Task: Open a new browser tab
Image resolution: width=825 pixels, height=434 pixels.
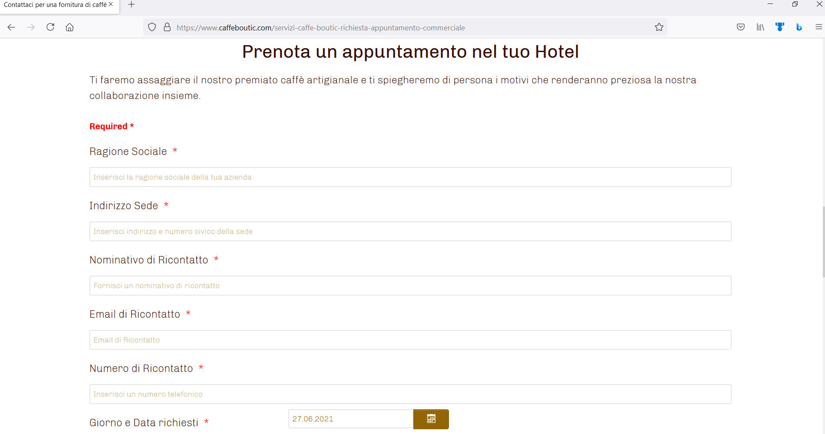Action: 132,5
